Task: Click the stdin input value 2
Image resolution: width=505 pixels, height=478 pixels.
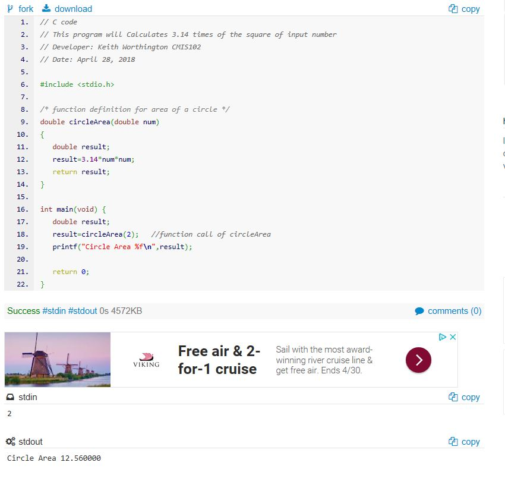Action: [10, 414]
